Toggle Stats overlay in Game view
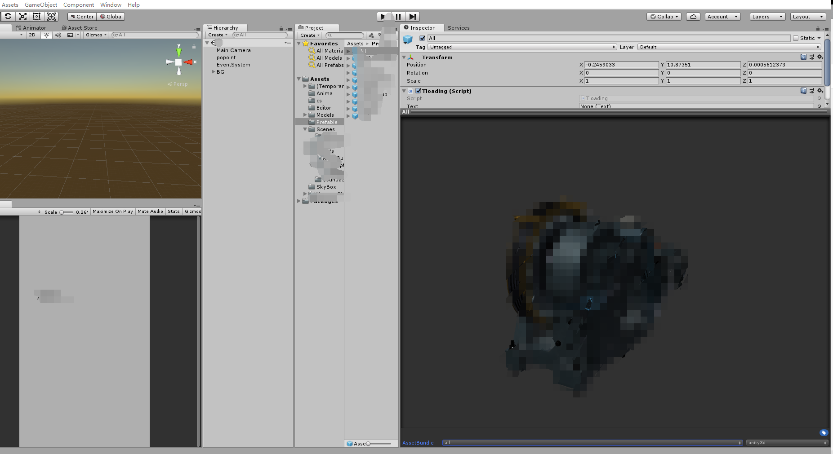This screenshot has height=454, width=833. click(174, 212)
